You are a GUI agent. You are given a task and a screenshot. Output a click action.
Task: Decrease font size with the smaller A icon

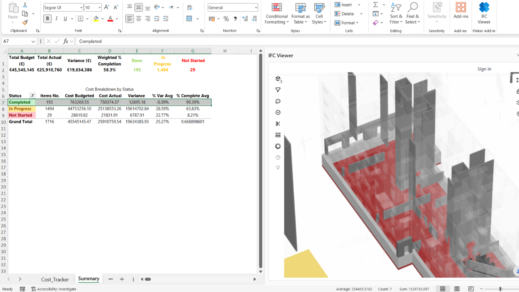(x=116, y=7)
